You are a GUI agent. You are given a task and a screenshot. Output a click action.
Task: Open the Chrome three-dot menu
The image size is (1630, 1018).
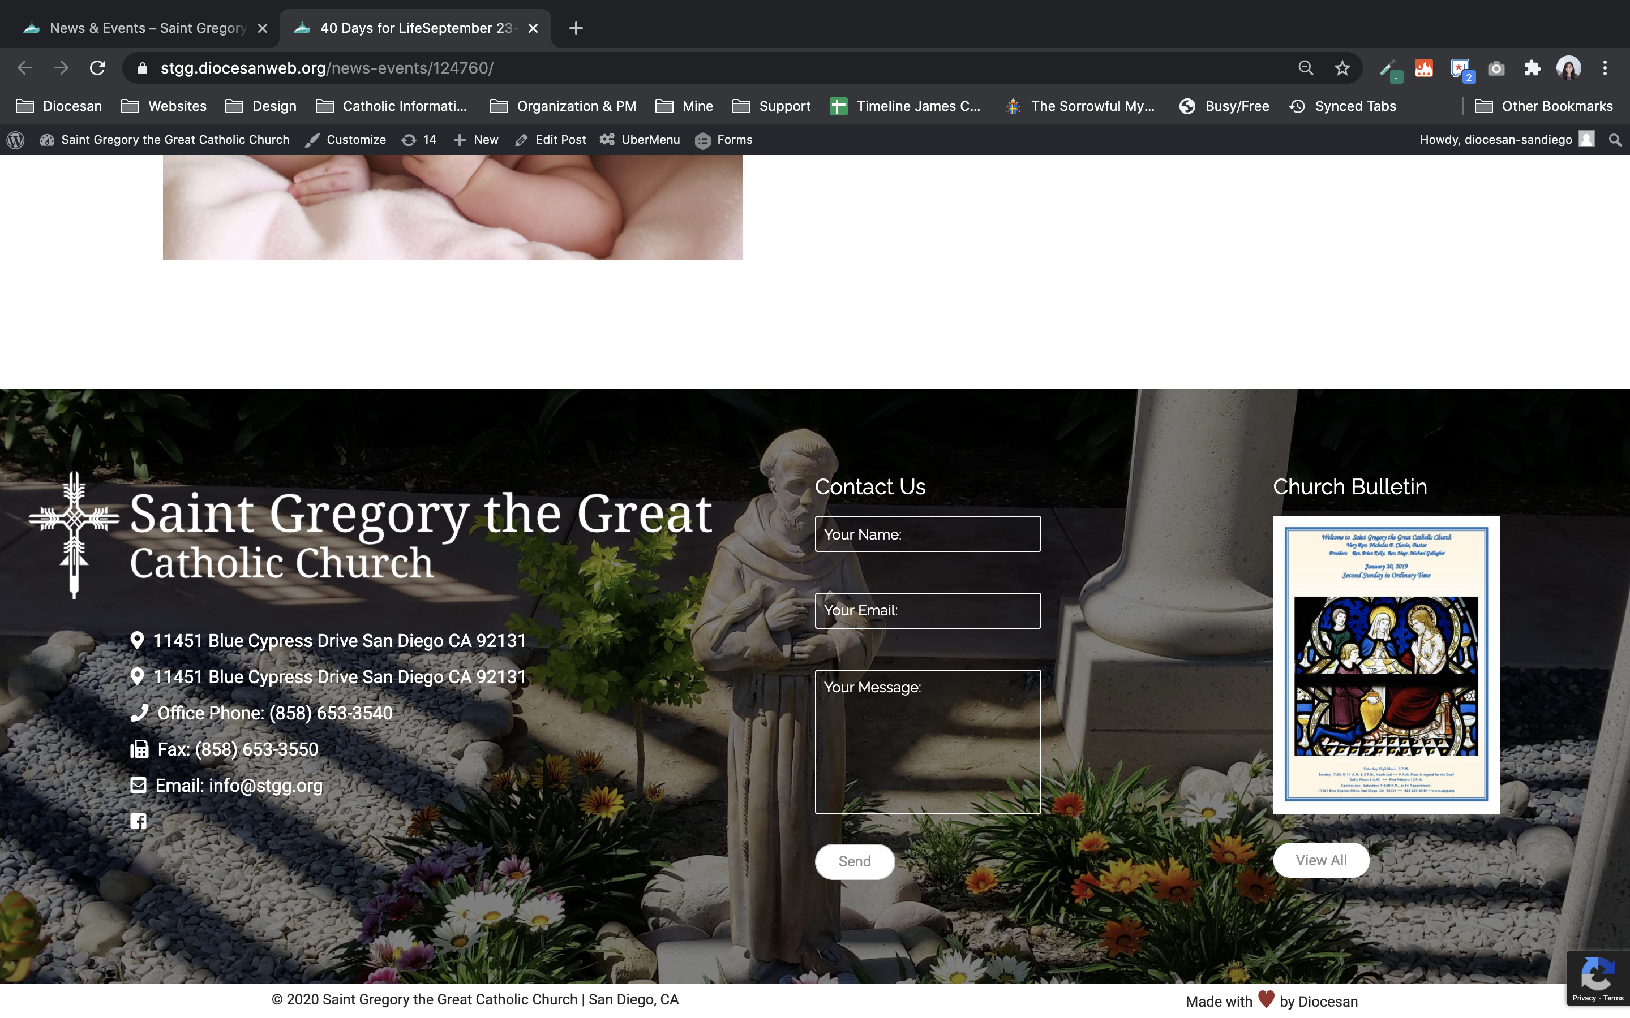(x=1605, y=68)
